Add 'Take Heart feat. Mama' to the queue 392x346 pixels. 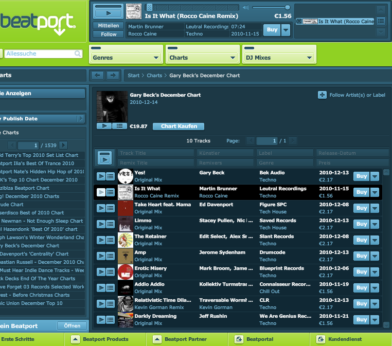coord(110,208)
